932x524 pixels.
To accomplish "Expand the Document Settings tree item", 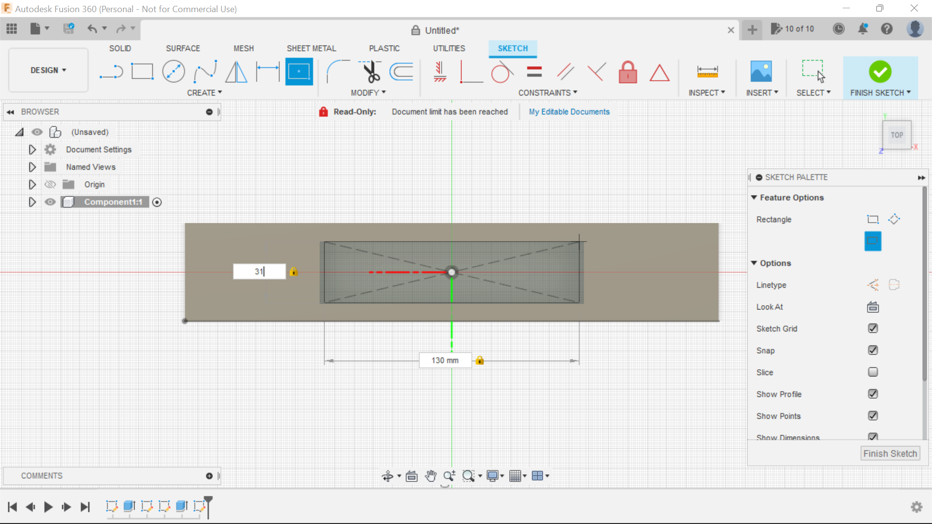I will tap(32, 150).
